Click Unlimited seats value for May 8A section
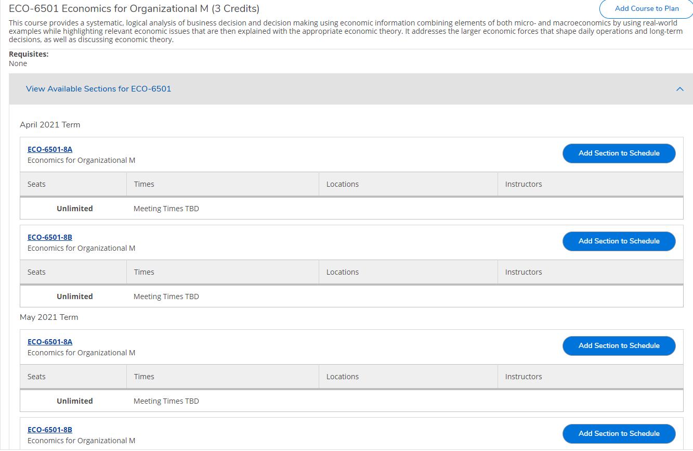 click(x=75, y=401)
